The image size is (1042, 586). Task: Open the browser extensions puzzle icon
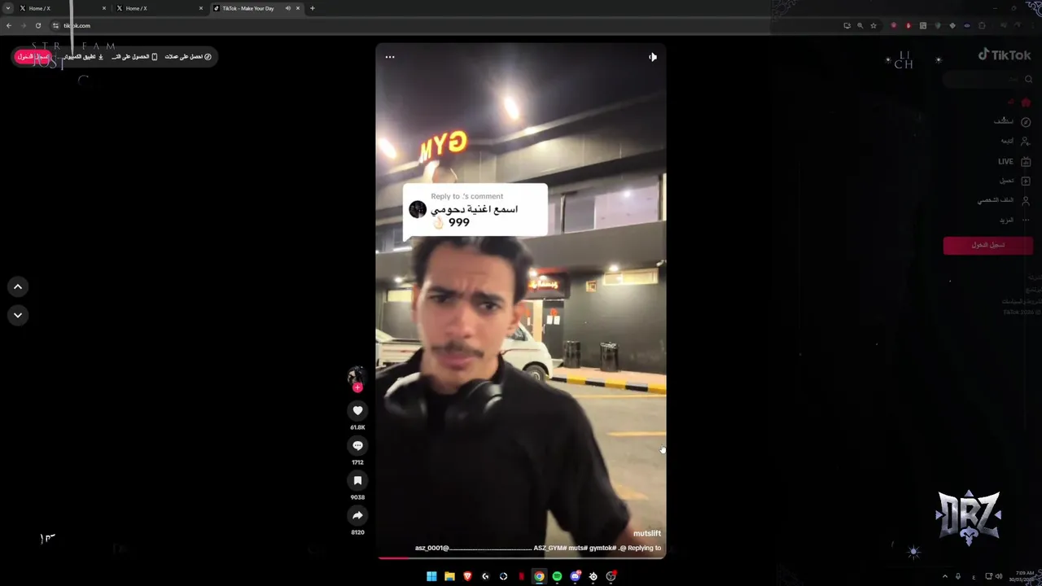982,25
